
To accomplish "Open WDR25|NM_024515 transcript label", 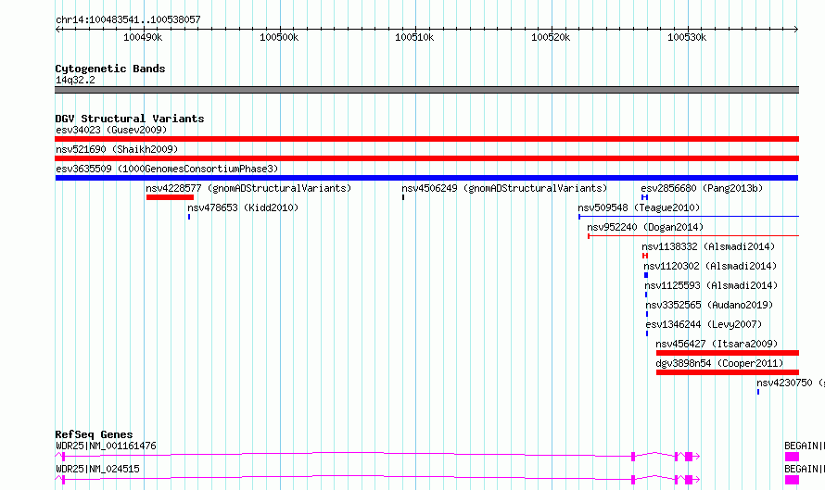I will (97, 469).
